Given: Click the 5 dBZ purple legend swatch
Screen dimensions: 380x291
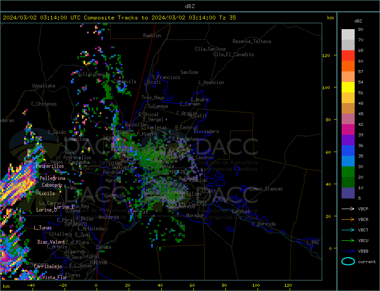Looking at the screenshot, I should [348, 193].
